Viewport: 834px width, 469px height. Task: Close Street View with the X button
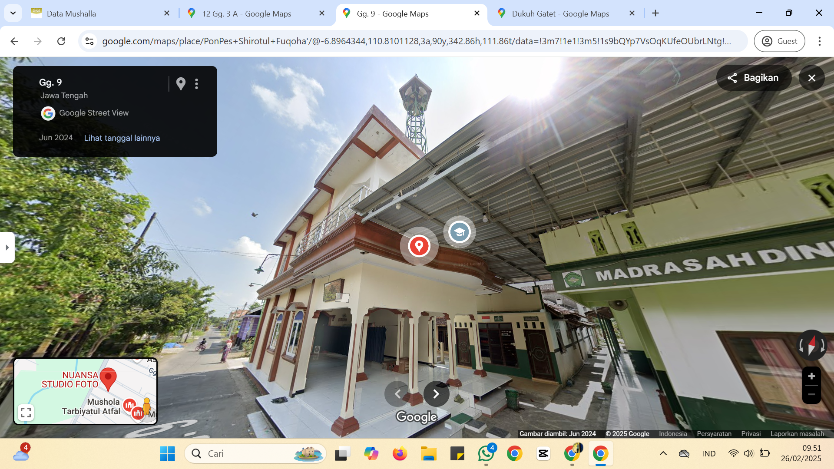(x=811, y=78)
